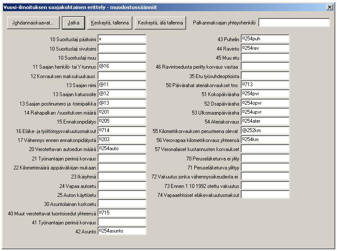Select 22 Kilometrimäärä ajopäiväkirjan mukaan field

[122, 167]
